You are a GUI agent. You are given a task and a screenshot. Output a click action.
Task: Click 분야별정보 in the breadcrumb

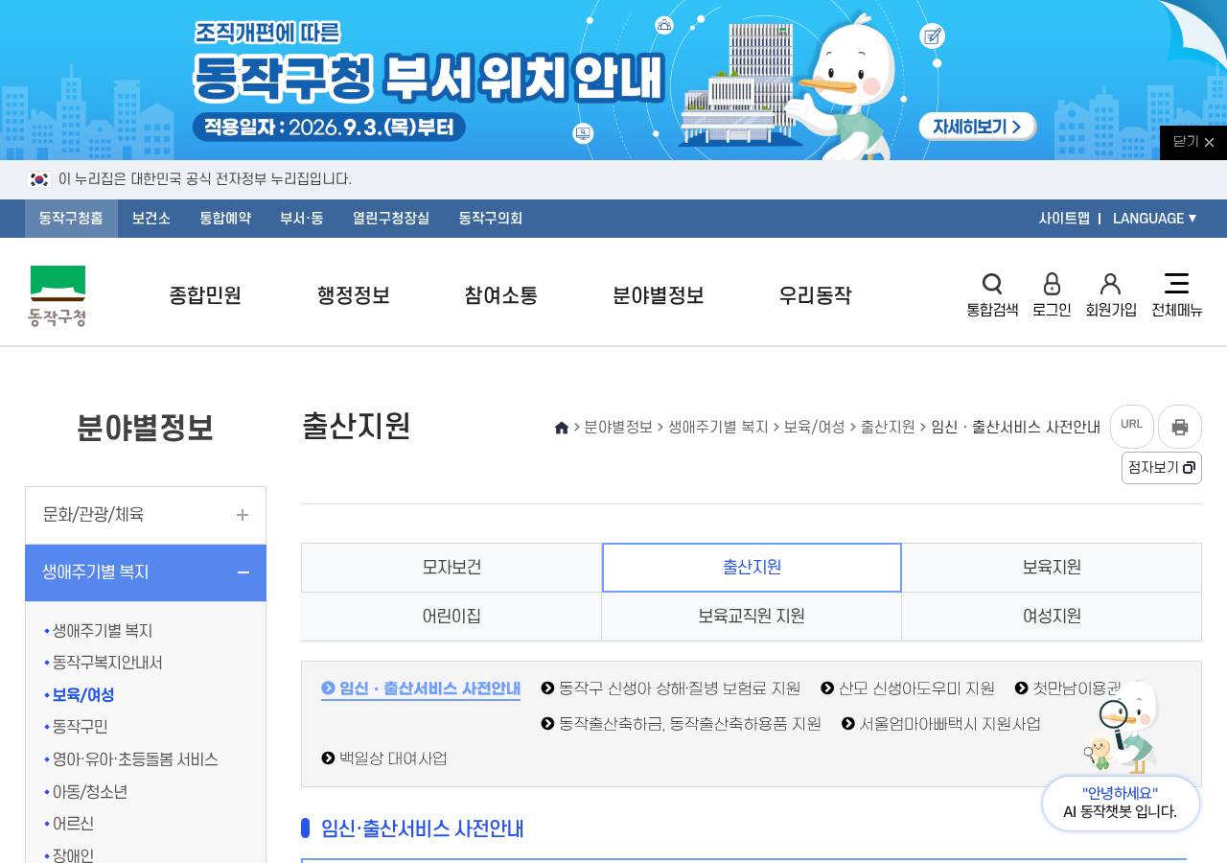[618, 428]
